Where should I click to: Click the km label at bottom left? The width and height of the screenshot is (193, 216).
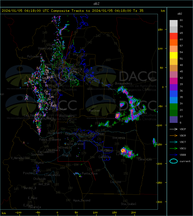(4, 213)
